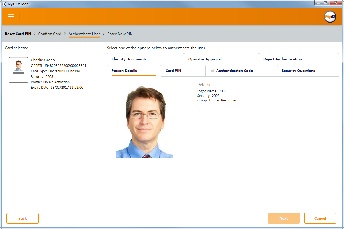Cancel the Reset Card PIN workflow
344x229 pixels.
pos(320,218)
